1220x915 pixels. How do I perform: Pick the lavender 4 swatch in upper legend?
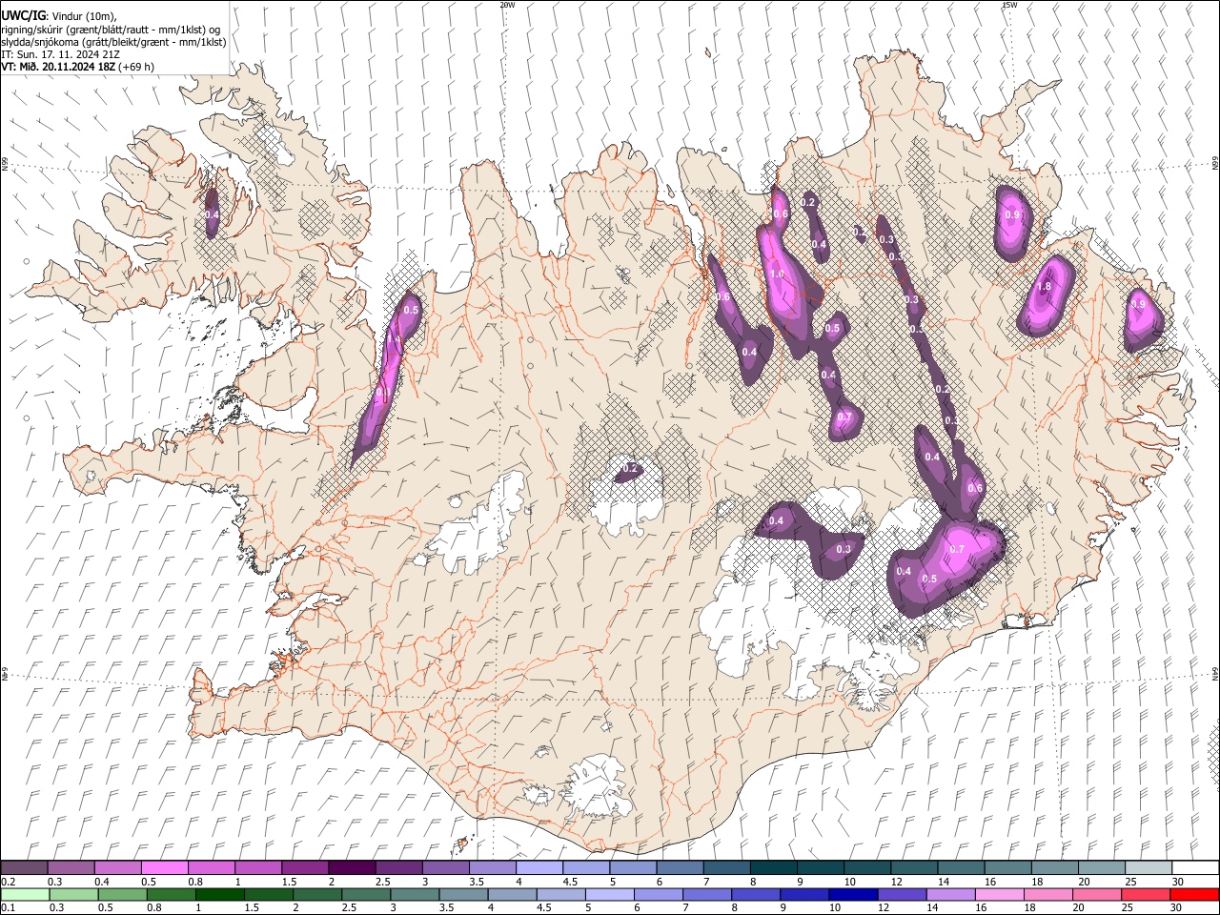[x=539, y=867]
